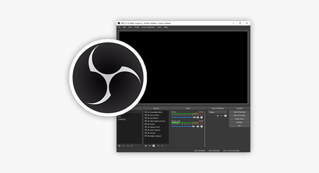Click the CPU usage status text
This screenshot has height=173, width=319.
(x=231, y=151)
